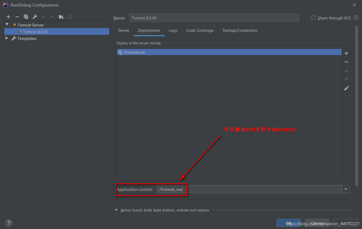Image resolution: width=362 pixels, height=229 pixels.
Task: Expand the Templates tree node
Action: pos(7,38)
